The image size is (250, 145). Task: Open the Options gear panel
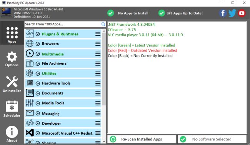point(12,59)
